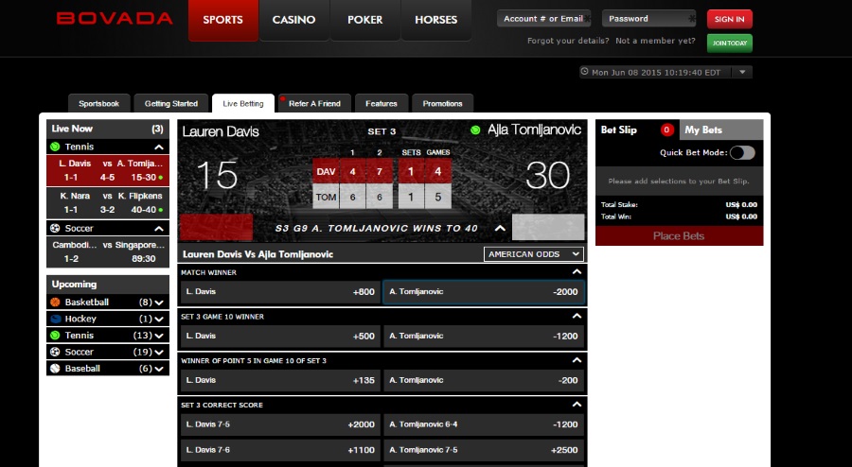Viewport: 852px width, 467px height.
Task: Expand the upcoming Basketball list
Action: click(159, 303)
